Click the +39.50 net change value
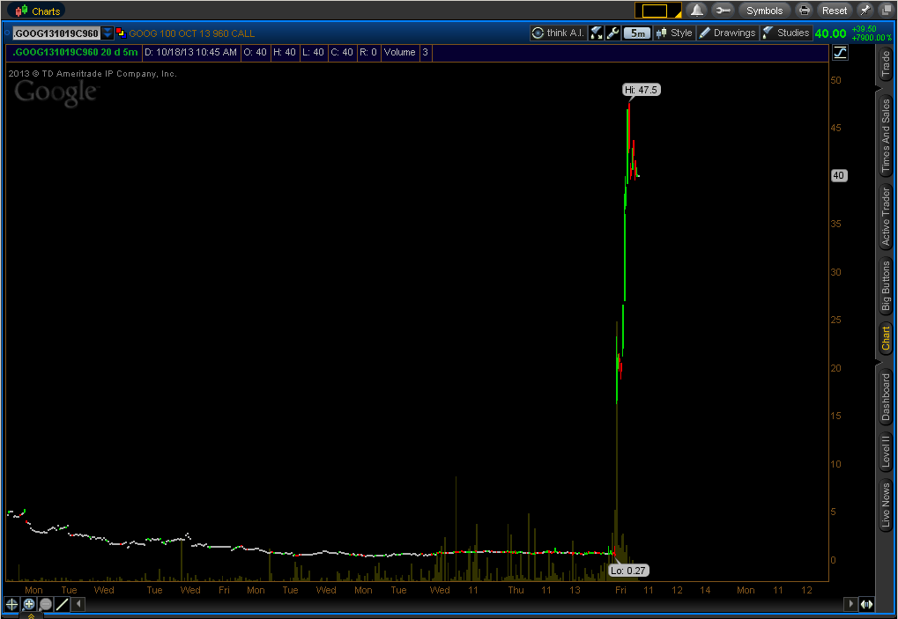The image size is (898, 619). tap(865, 29)
